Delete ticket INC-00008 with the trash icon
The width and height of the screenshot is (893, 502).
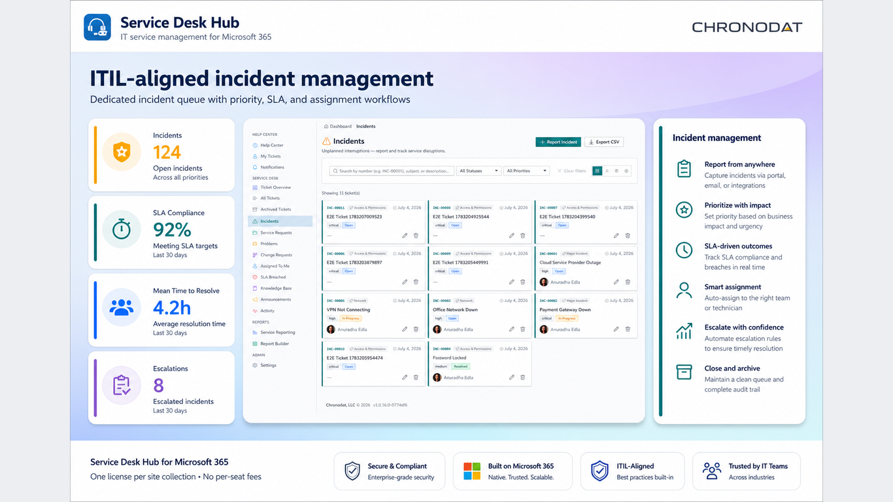[x=522, y=235]
